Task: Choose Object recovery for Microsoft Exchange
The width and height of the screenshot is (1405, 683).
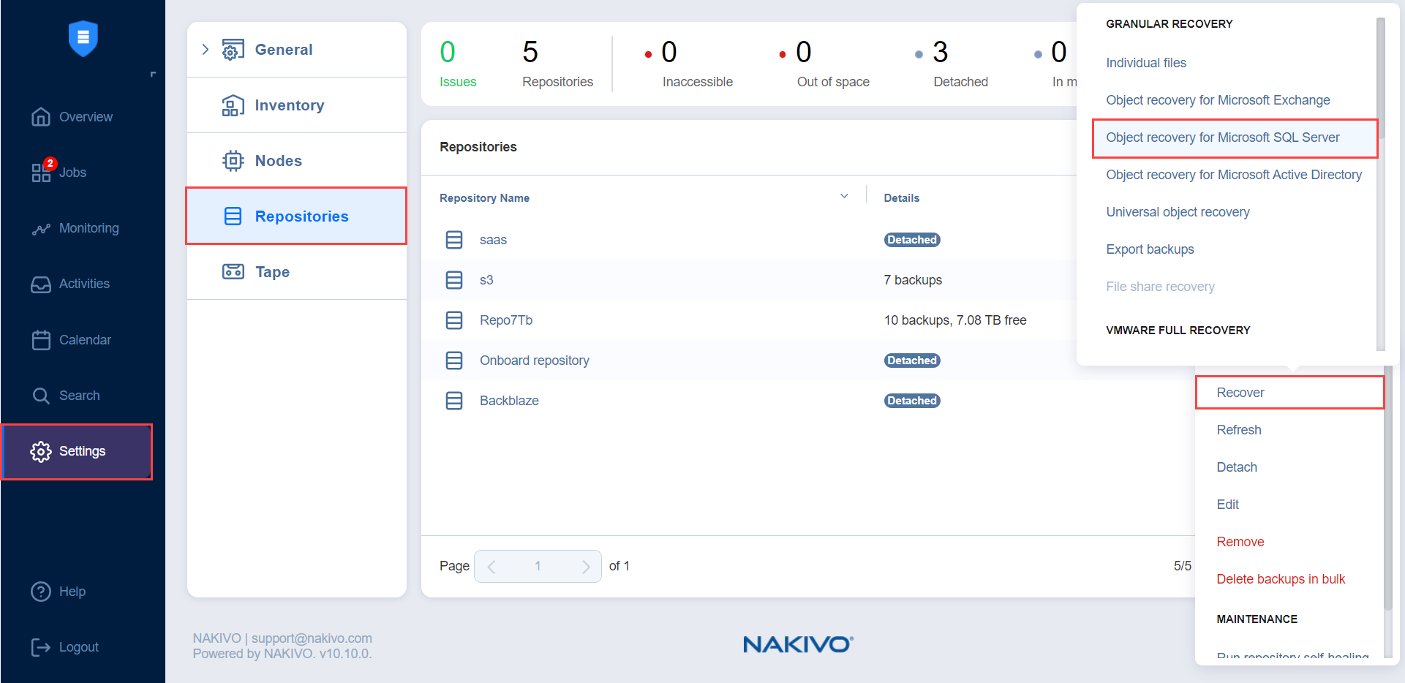Action: pos(1217,100)
